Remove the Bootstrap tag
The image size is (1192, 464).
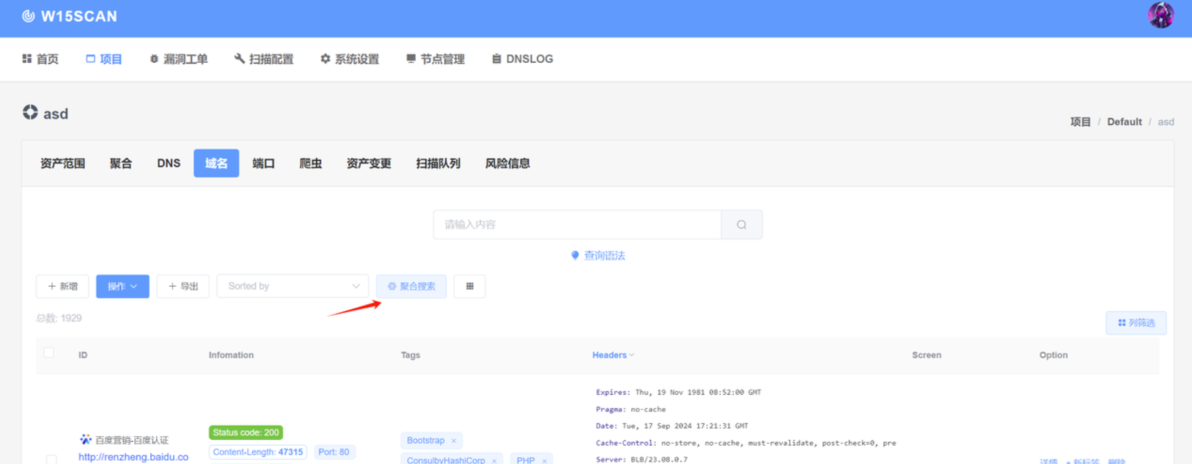[454, 441]
